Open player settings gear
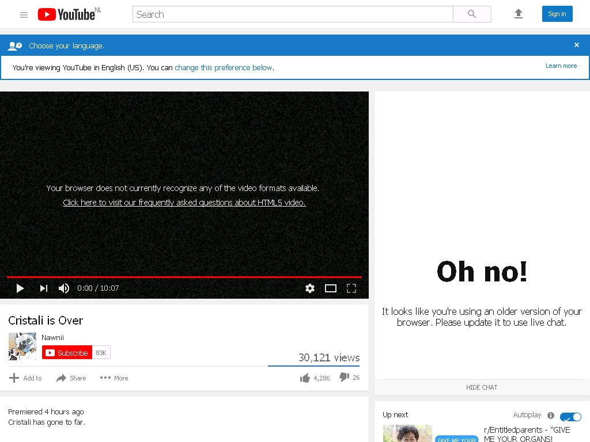The image size is (590, 442). [309, 288]
